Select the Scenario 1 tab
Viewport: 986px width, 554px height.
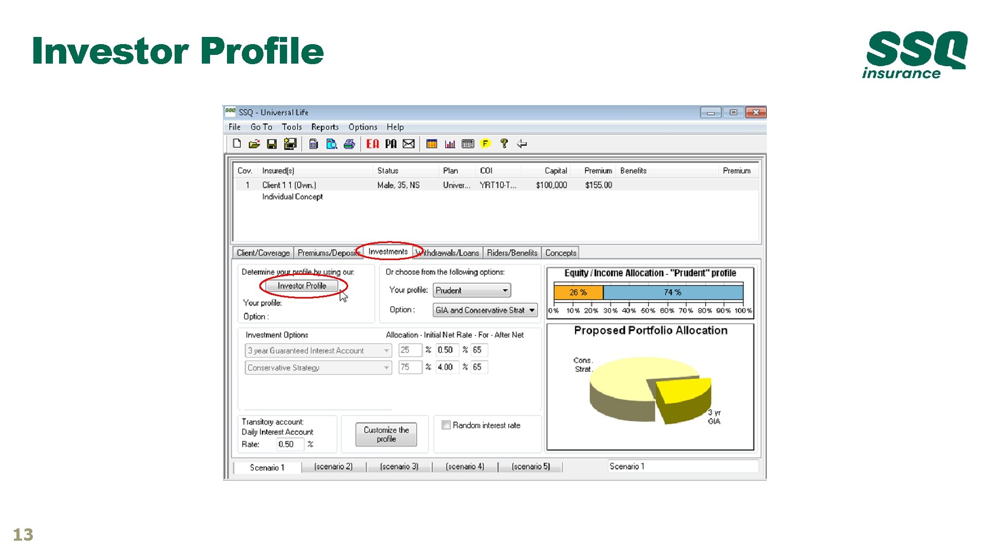[267, 467]
